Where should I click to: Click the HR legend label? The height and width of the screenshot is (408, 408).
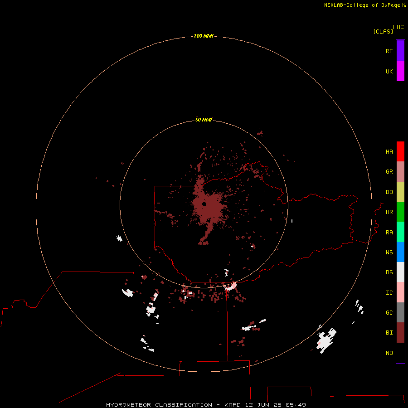click(x=389, y=212)
